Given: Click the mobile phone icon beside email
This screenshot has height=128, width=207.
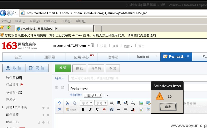Looking at the screenshot, I should tap(92, 45).
